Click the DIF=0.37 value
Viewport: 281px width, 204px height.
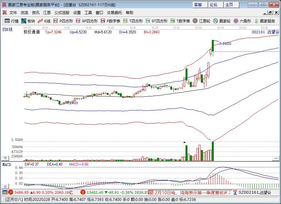point(32,164)
